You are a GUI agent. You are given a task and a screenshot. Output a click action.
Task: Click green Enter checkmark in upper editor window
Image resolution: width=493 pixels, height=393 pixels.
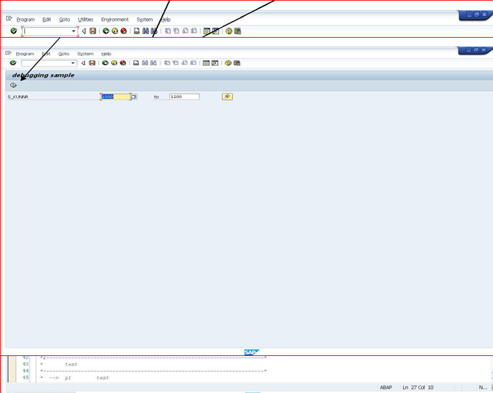coord(13,31)
